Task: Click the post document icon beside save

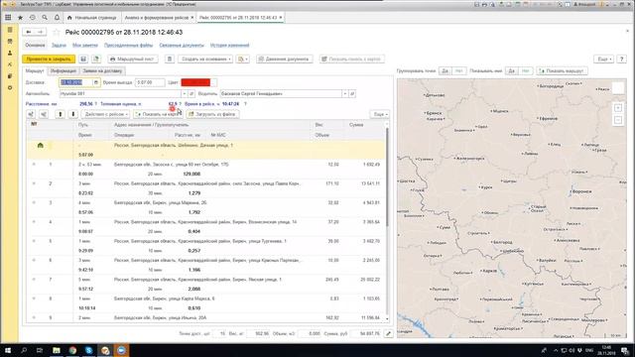Action: pyautogui.click(x=96, y=59)
